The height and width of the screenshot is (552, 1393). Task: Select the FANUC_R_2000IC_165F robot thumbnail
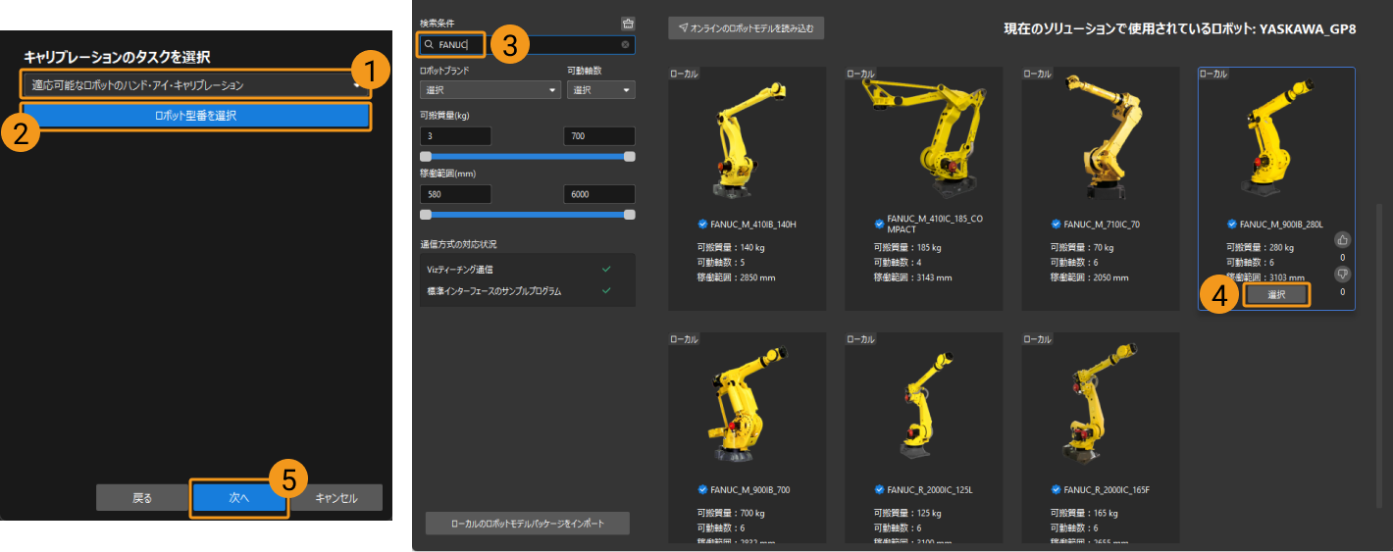click(1099, 404)
